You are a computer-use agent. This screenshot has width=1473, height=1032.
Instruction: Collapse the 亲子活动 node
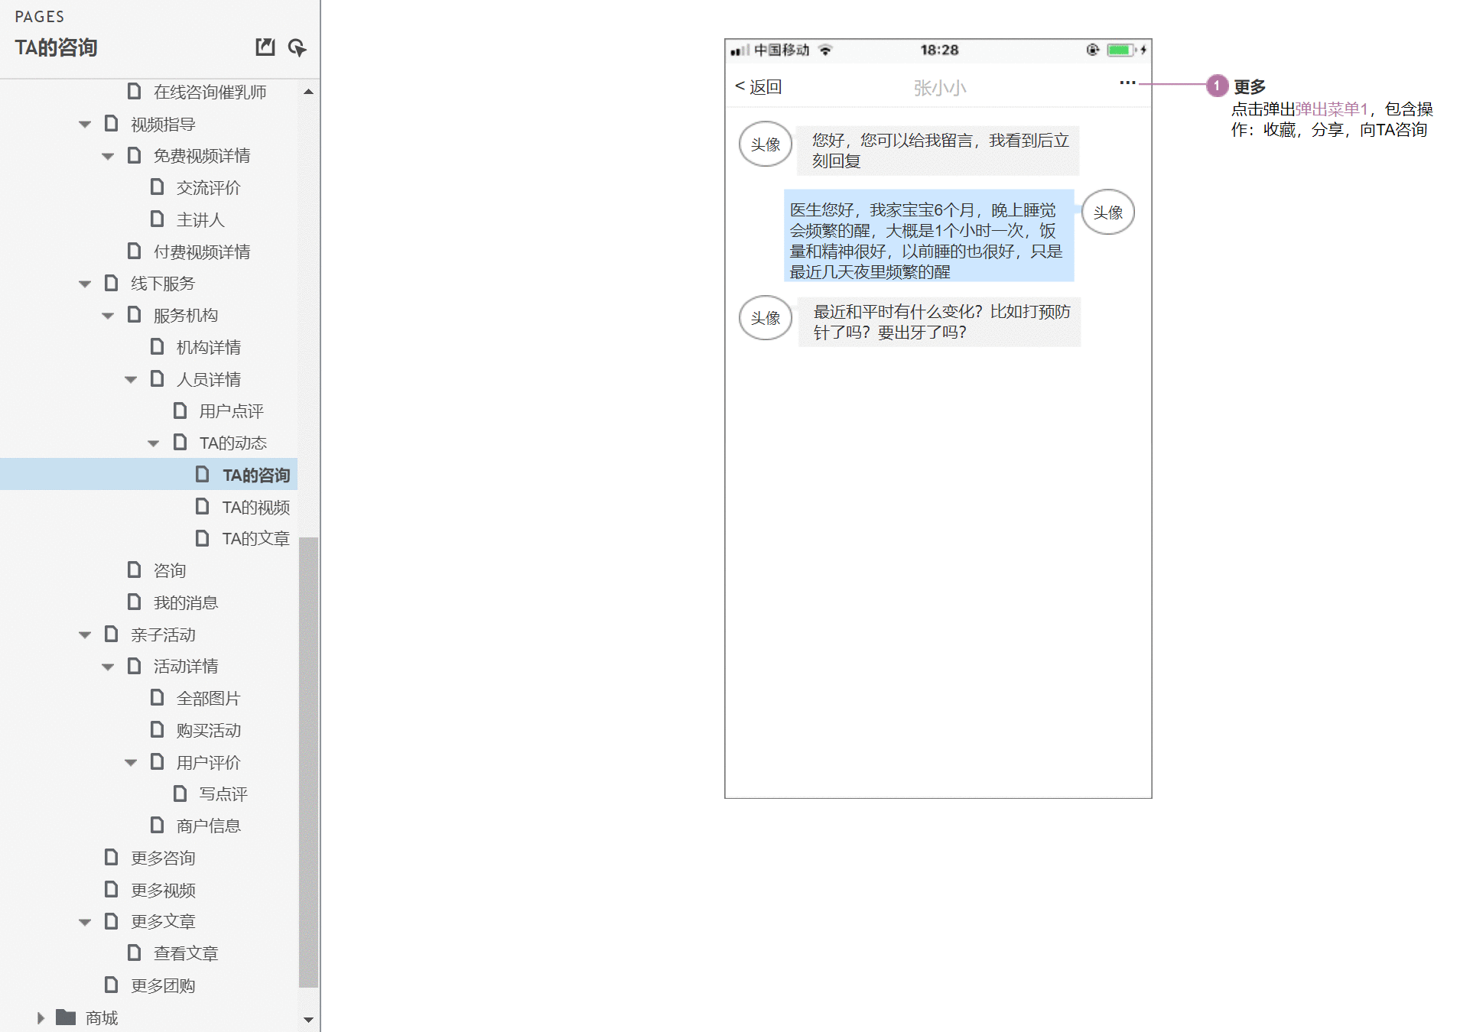point(85,634)
